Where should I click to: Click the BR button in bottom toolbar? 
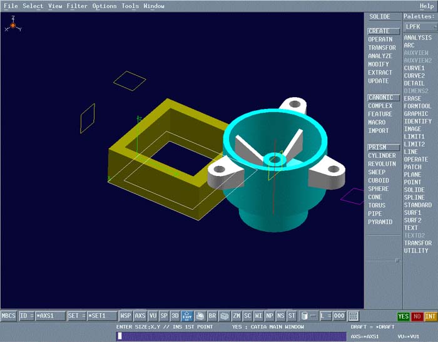coord(212,316)
